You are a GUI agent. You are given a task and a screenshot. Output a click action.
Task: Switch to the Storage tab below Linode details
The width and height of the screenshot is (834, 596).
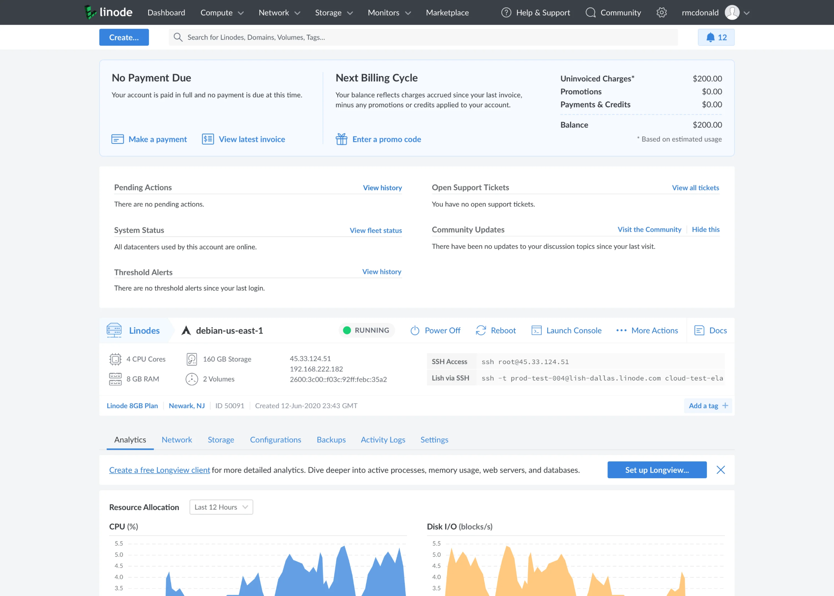point(221,440)
